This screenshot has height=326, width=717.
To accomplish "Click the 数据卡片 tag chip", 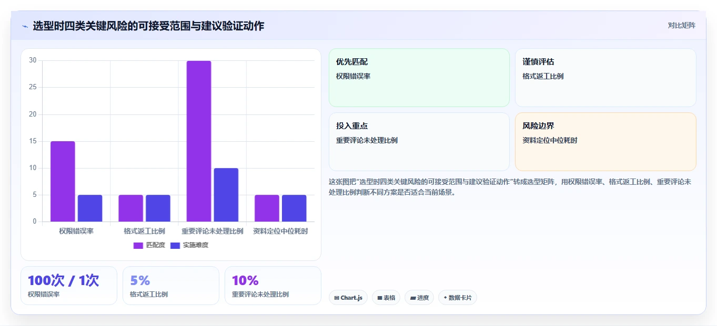I will pyautogui.click(x=458, y=298).
